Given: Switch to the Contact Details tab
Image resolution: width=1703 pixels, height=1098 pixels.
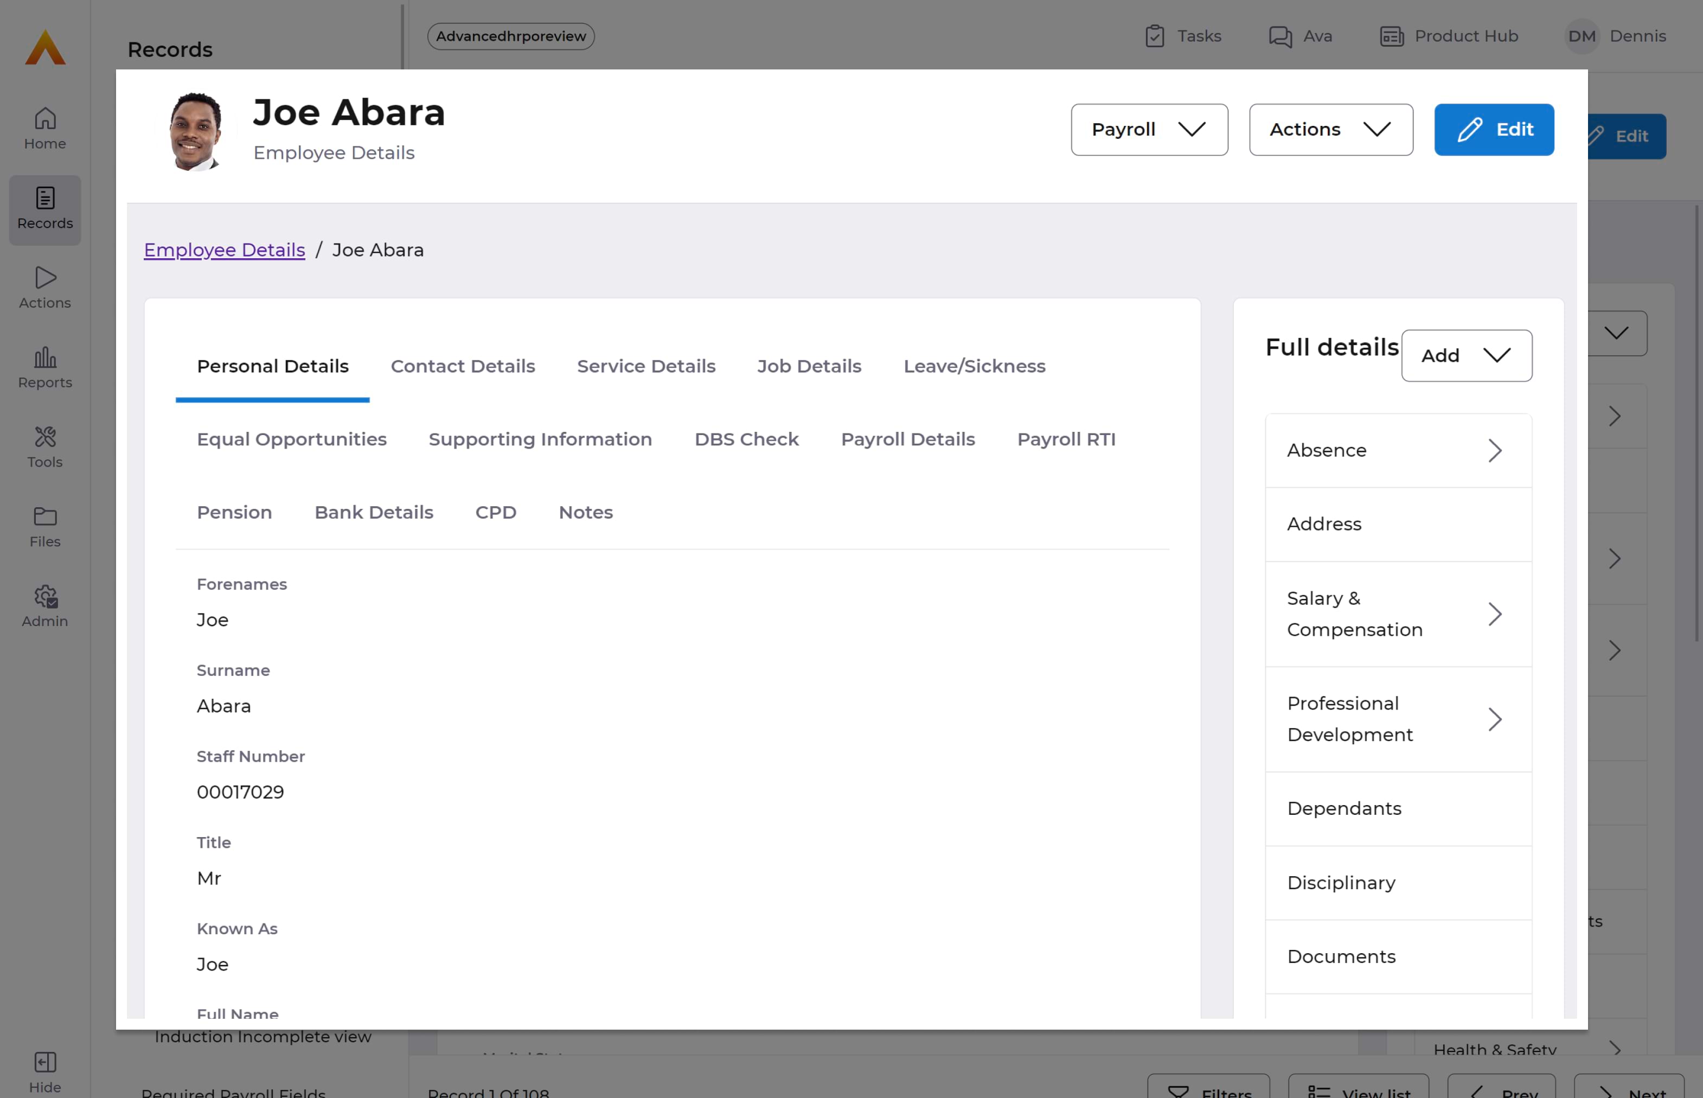Looking at the screenshot, I should coord(463,366).
